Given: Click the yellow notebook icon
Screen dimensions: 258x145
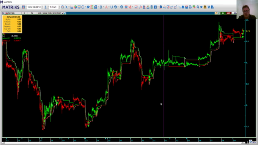Looking at the screenshot, I should 205,7.
